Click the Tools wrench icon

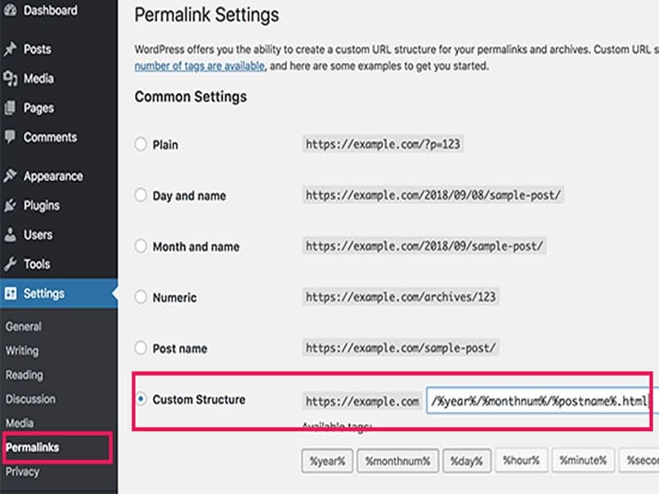(10, 264)
